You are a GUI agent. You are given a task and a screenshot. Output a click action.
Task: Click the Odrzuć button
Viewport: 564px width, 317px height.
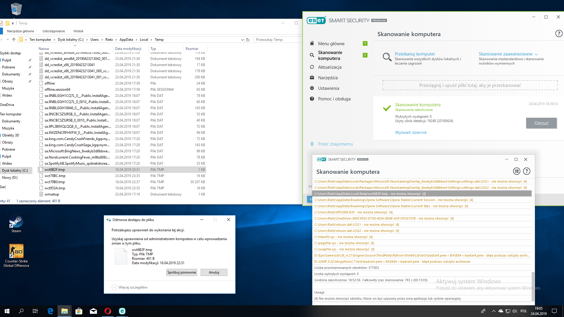tap(541, 123)
